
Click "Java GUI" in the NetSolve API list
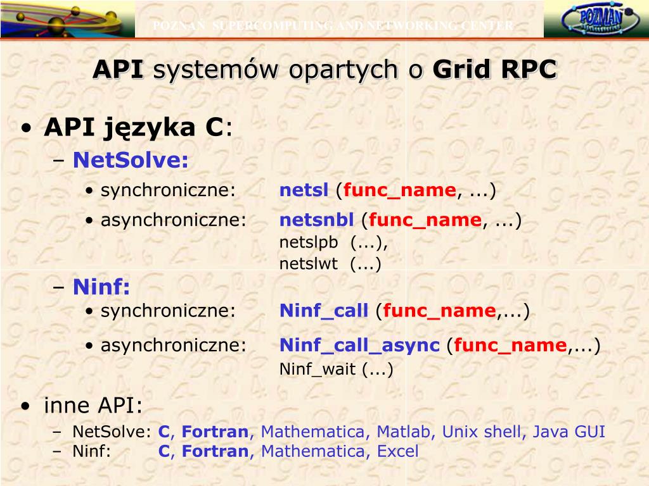click(569, 432)
